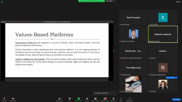Select caroline's participant tile

pos(163,51)
